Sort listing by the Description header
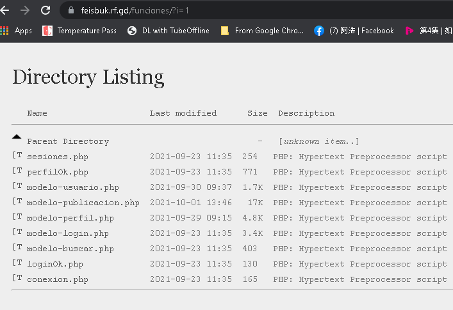453x310 pixels. click(306, 113)
